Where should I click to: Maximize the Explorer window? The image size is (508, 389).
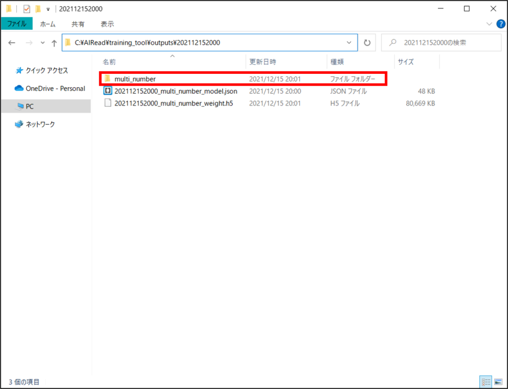click(x=466, y=9)
